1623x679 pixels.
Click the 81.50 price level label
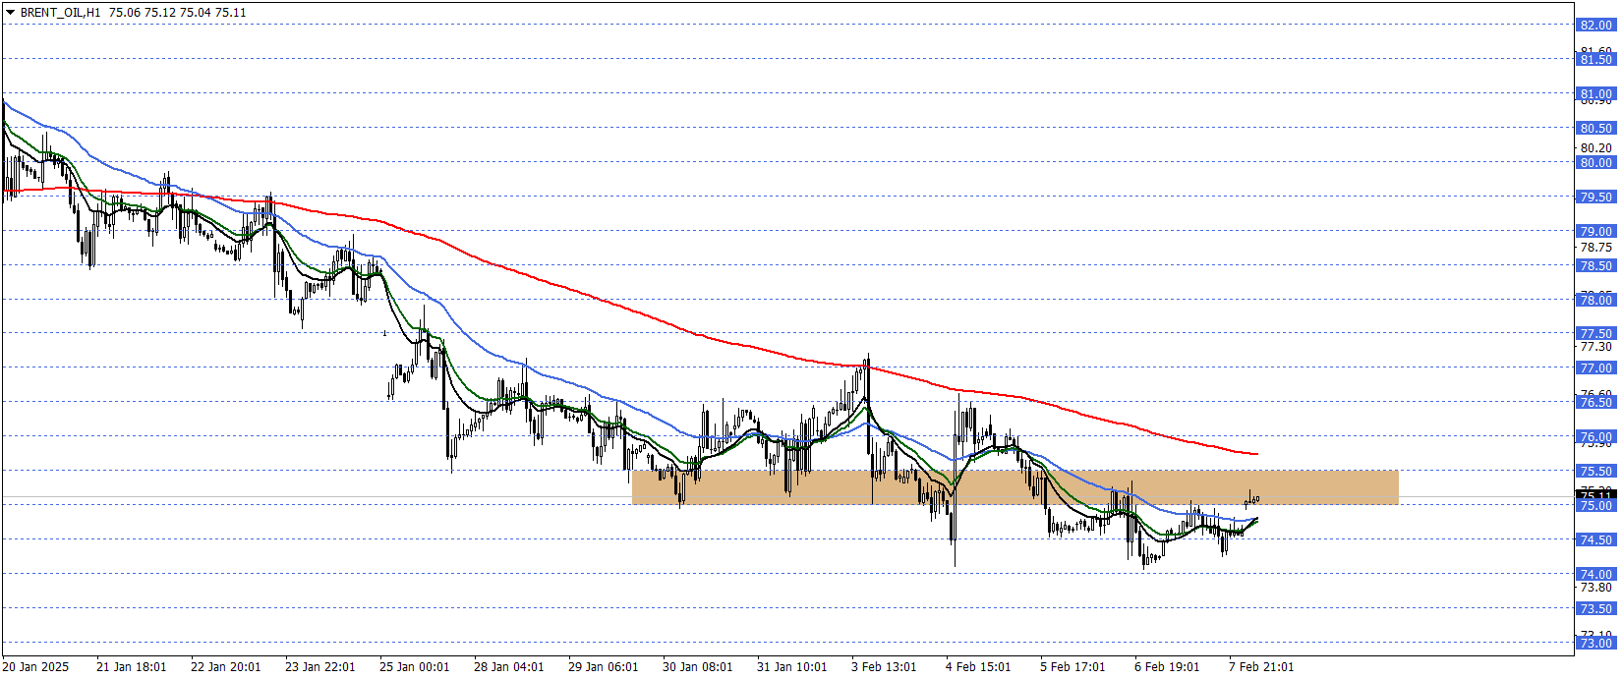pos(1595,60)
